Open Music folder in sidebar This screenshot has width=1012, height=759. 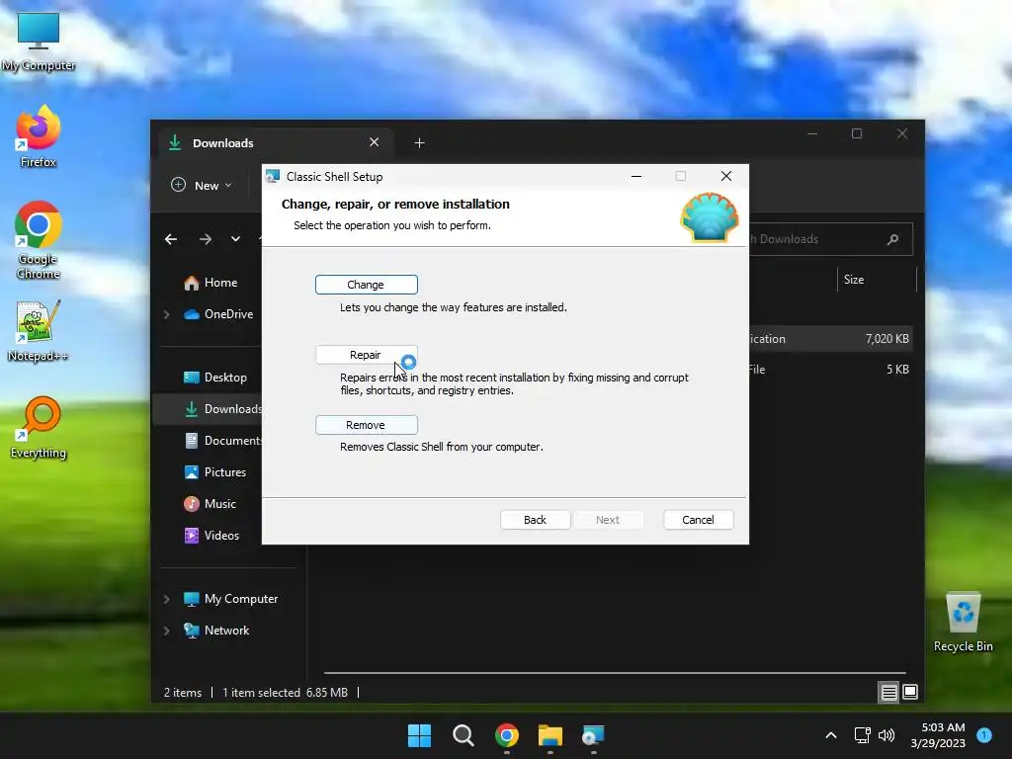210,504
